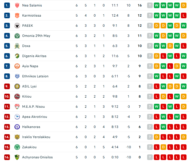Screen dimensions: 191x162
Task: Click the Apea Akrotiriou team logo
Action: coord(17,117)
